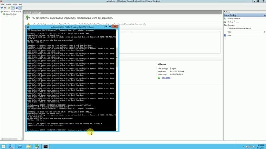Viewport: 266px width, 149px height.
Task: Open the Windows Start button
Action: click(3, 147)
